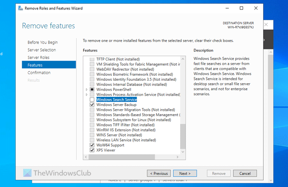Viewport: 288px width, 187px height.
Task: Select the Windows Search Service row
Action: 116,100
